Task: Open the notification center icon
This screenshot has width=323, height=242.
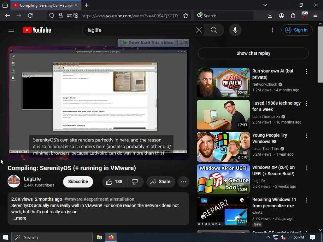Action: (313, 237)
